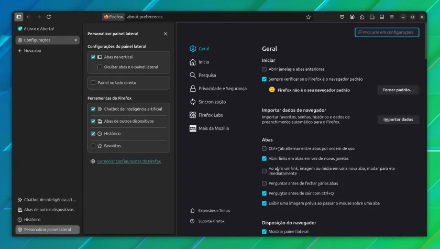Uncheck Abas na vertical
This screenshot has width=440, height=249.
pyautogui.click(x=93, y=57)
